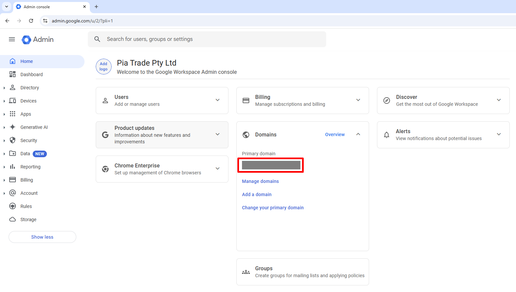516x292 pixels.
Task: Click the search users, groups or settings field
Action: click(207, 39)
